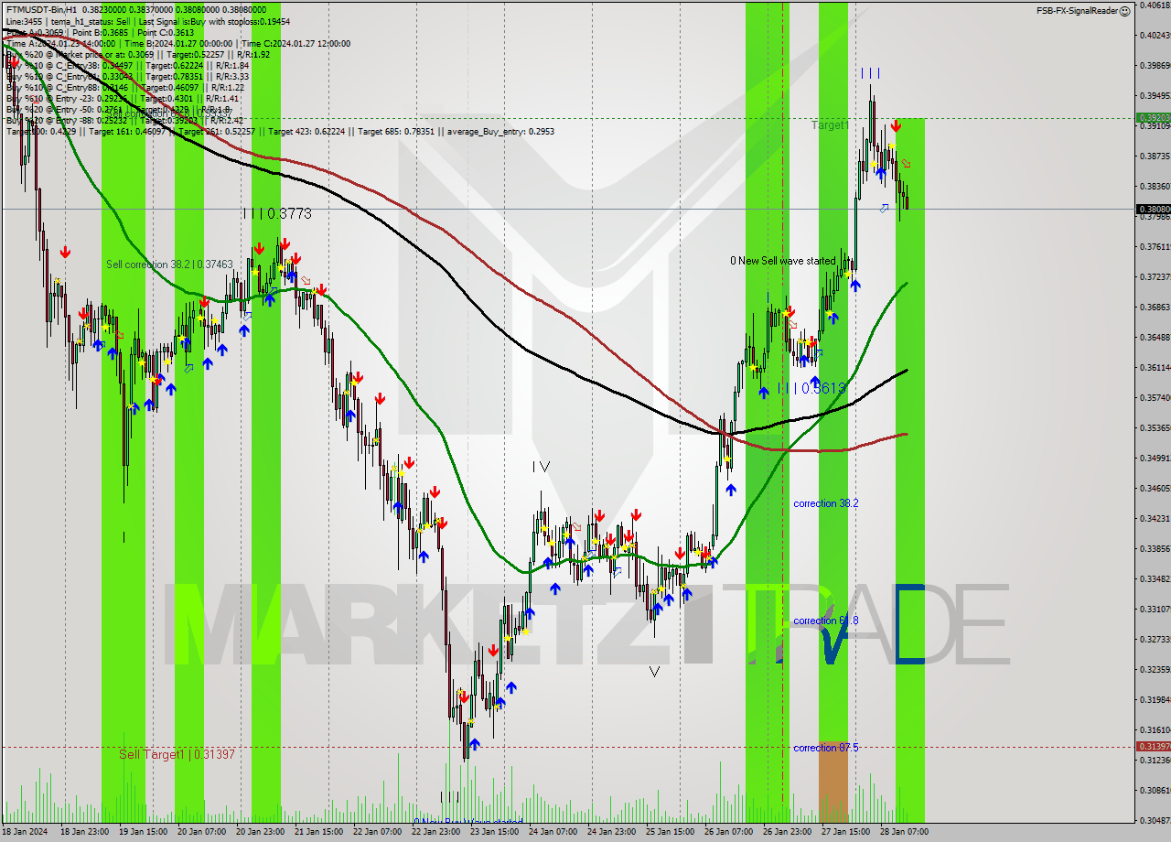Click the FSB-FX-SignalReader expert label
Image resolution: width=1171 pixels, height=842 pixels.
pyautogui.click(x=1076, y=10)
